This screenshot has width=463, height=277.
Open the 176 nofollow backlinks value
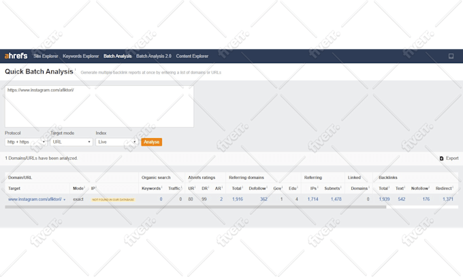coord(426,199)
